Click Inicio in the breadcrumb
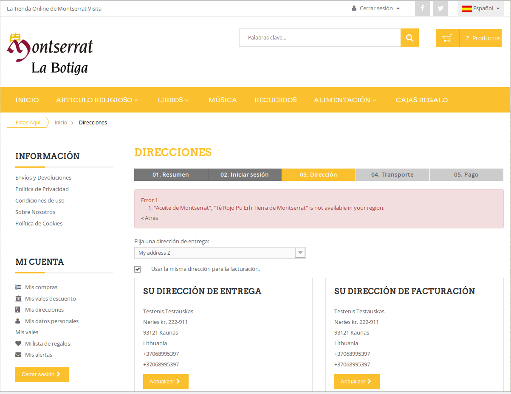Viewport: 511px width, 394px height. pyautogui.click(x=61, y=123)
